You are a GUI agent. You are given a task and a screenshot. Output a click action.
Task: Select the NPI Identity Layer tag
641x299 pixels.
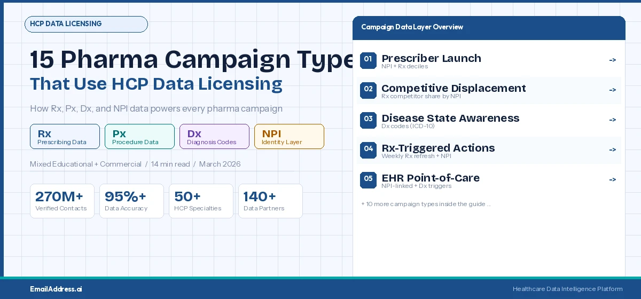tap(289, 136)
